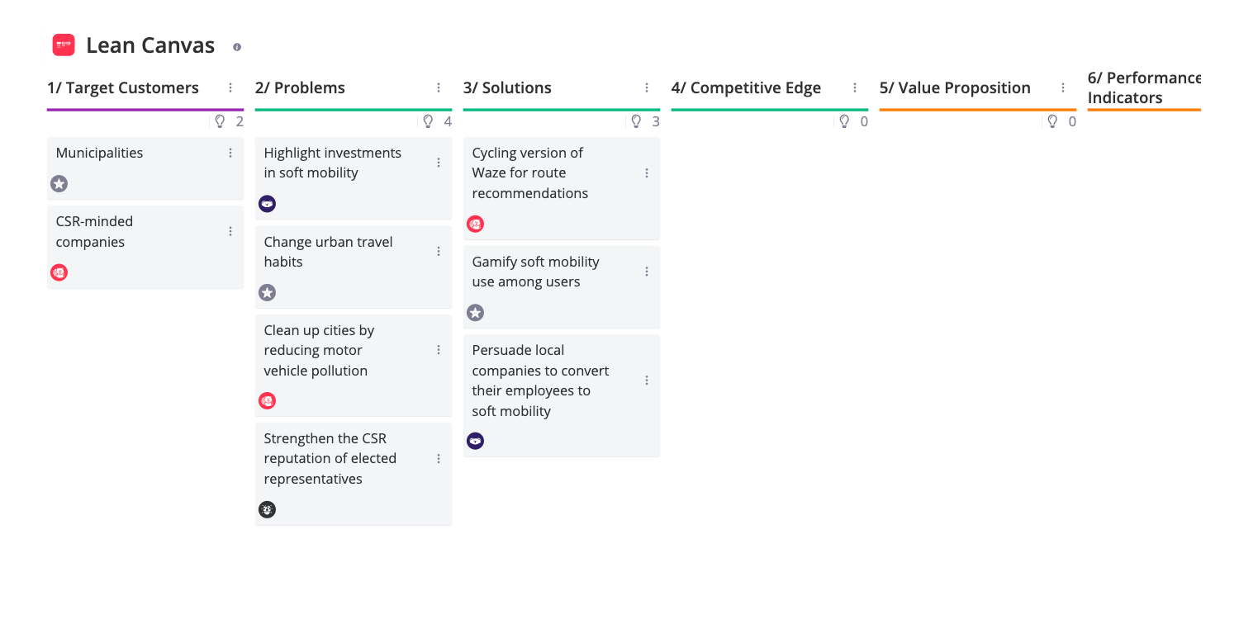Click the star avatar on Gamify soft mobility card

pos(475,313)
